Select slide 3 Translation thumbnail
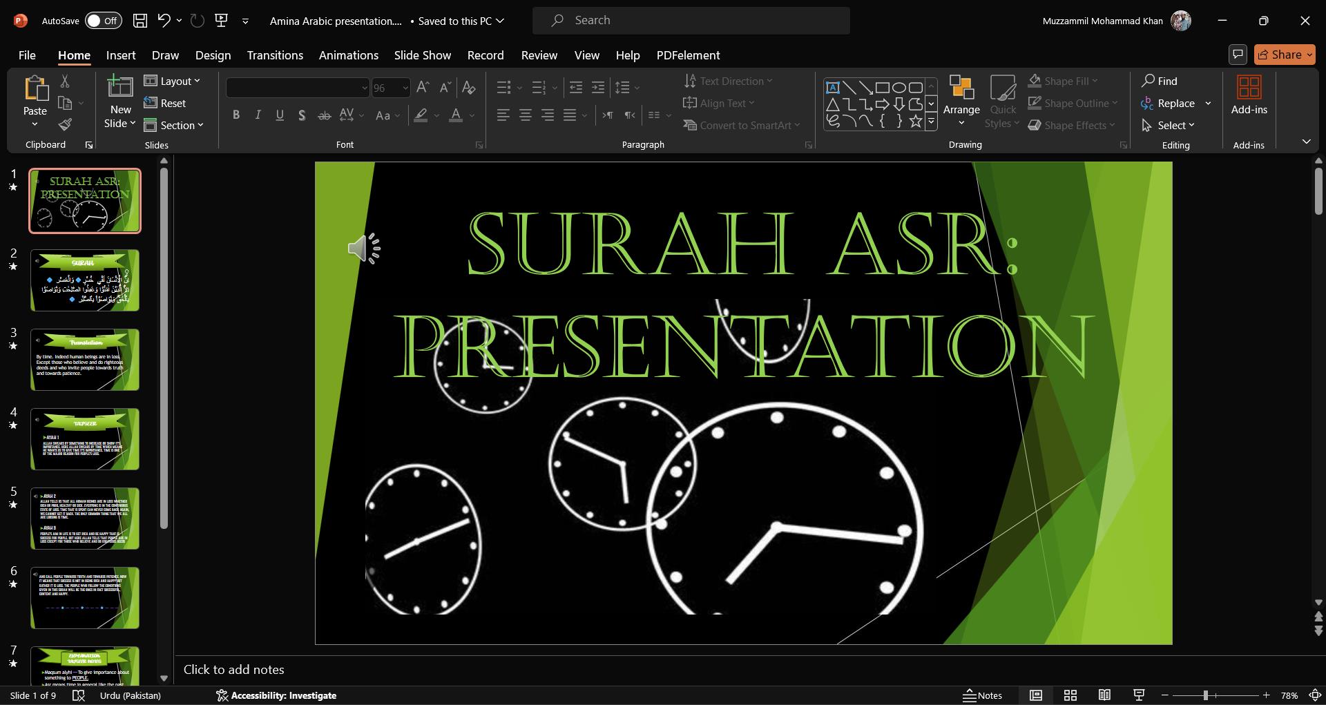Image resolution: width=1326 pixels, height=705 pixels. coord(85,360)
